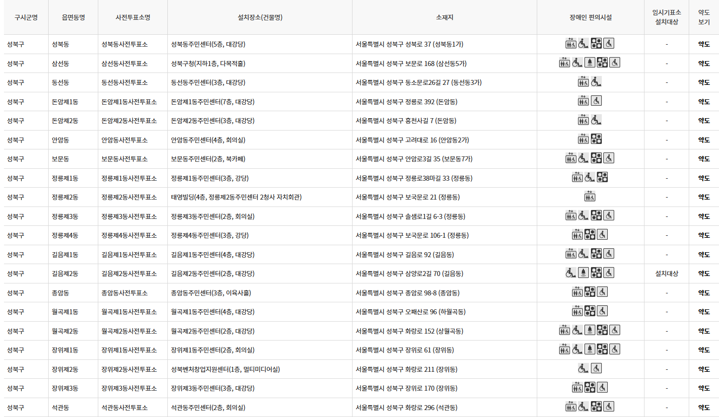Click the braille block icon in the 종암동 row
The height and width of the screenshot is (417, 719).
click(x=589, y=292)
